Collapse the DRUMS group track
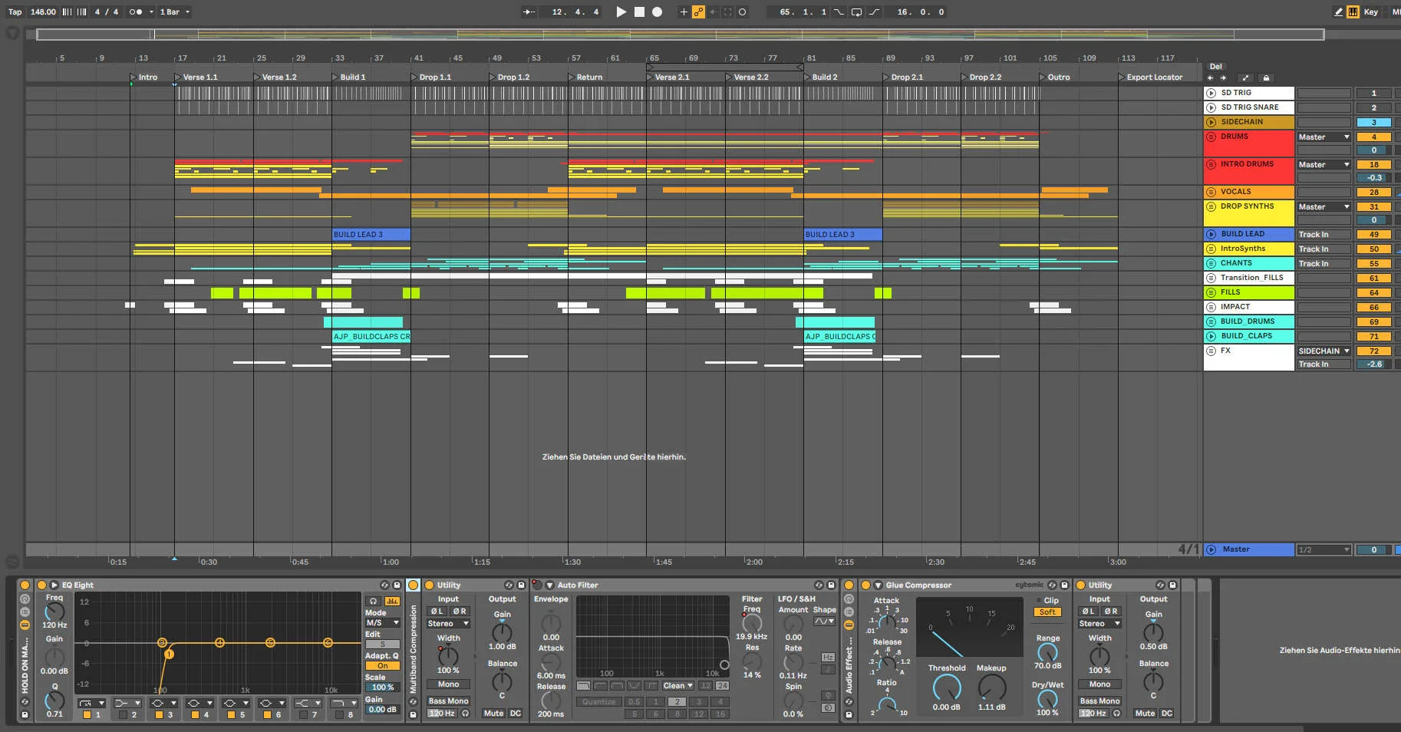Screen dimensions: 1401x732 click(1211, 137)
